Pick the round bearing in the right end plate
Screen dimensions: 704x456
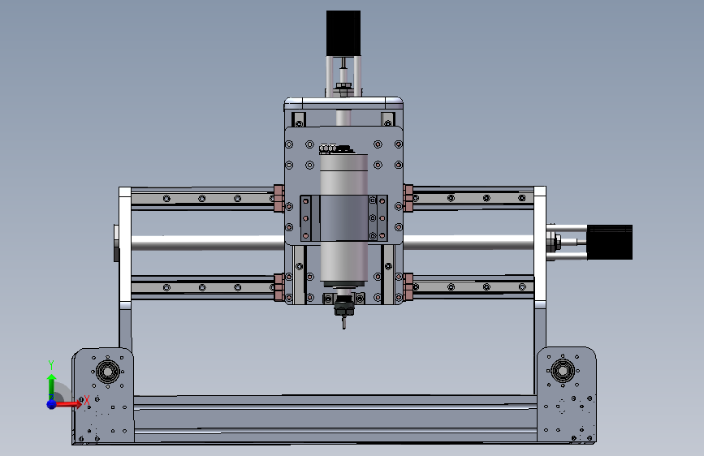point(563,370)
